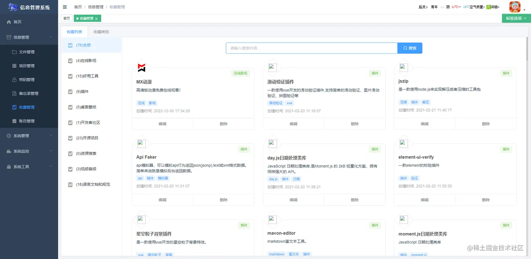Click the system logo icon
This screenshot has height=259, width=531.
click(x=13, y=7)
